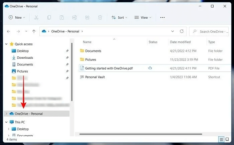Collapse the Quick access tree
234x145 pixels.
tap(6, 44)
